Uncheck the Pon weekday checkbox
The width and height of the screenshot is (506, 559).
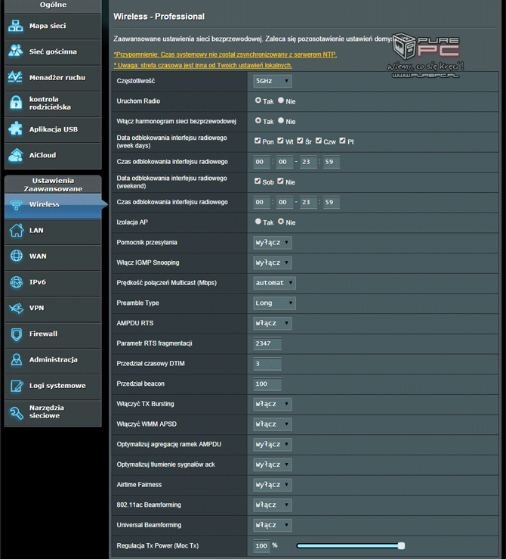point(258,141)
